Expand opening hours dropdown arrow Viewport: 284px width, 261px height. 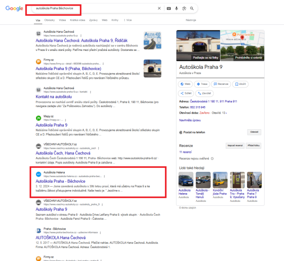[227, 113]
